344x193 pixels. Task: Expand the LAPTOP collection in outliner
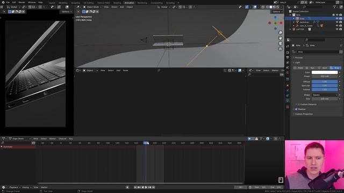point(290,29)
